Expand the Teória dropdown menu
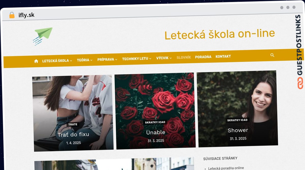This screenshot has width=305, height=170. (x=85, y=60)
